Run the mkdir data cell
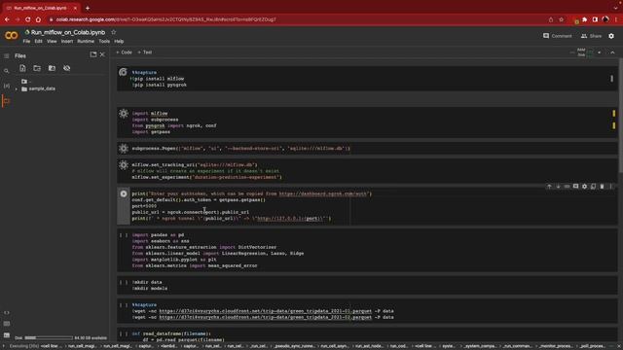 124,282
